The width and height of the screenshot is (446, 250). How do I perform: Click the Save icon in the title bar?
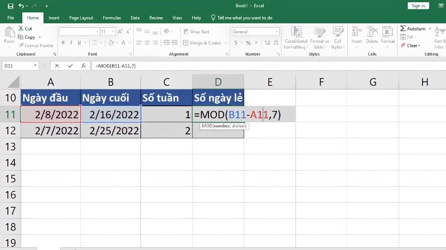tap(11, 6)
